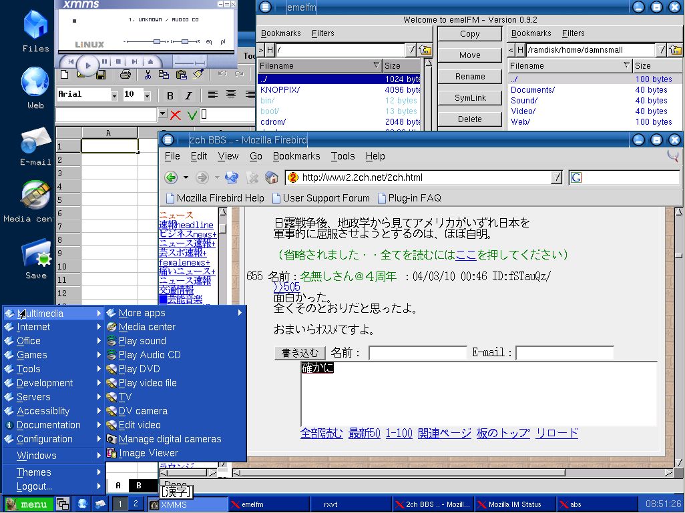Open the Firebird URL bar history dropdown
The height and width of the screenshot is (513, 685).
(x=556, y=177)
